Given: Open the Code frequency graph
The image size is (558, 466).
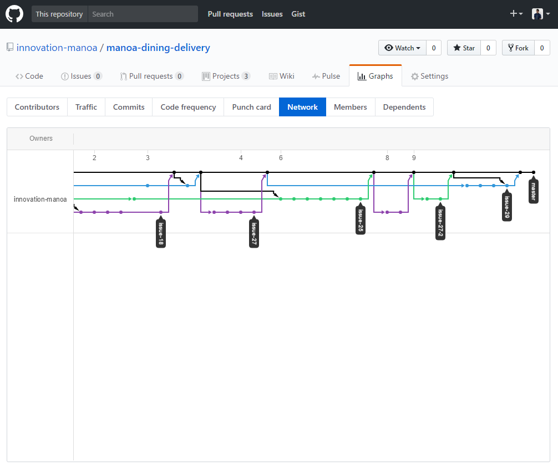Looking at the screenshot, I should click(188, 107).
